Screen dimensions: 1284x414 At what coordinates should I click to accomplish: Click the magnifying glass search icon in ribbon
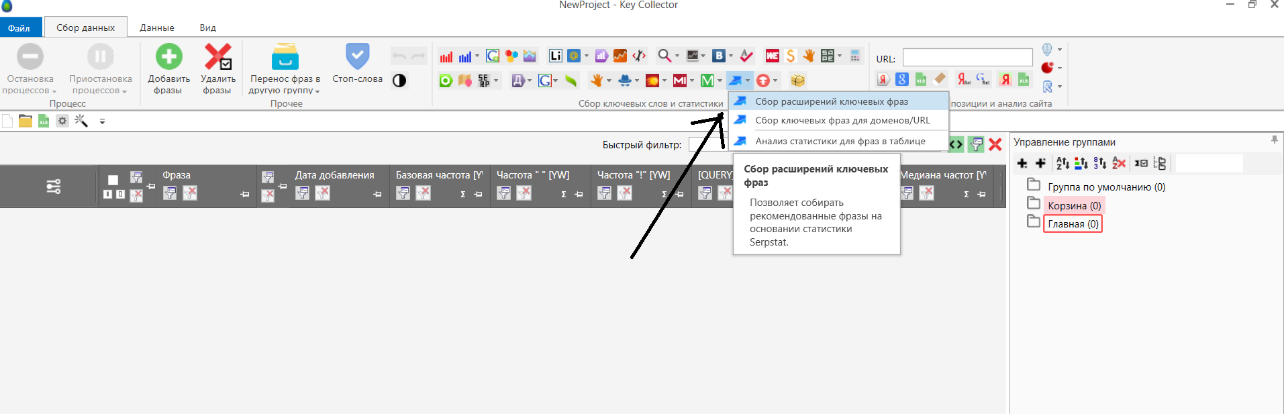[664, 56]
